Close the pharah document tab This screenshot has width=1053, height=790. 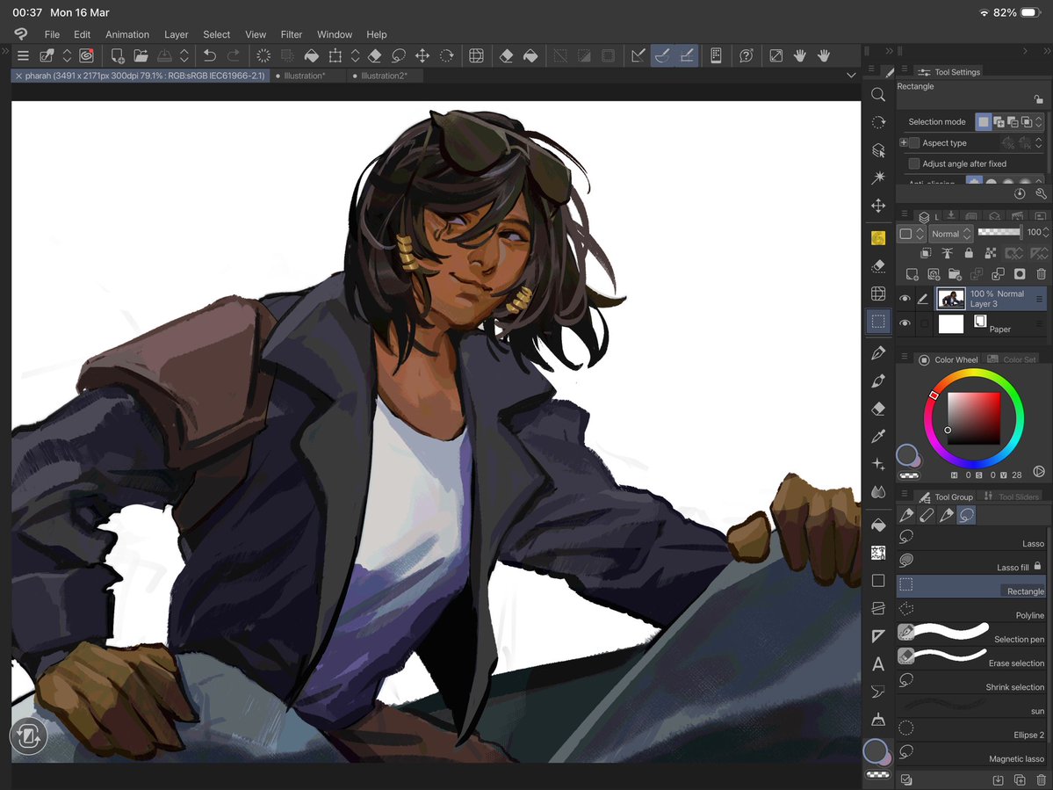coord(18,76)
